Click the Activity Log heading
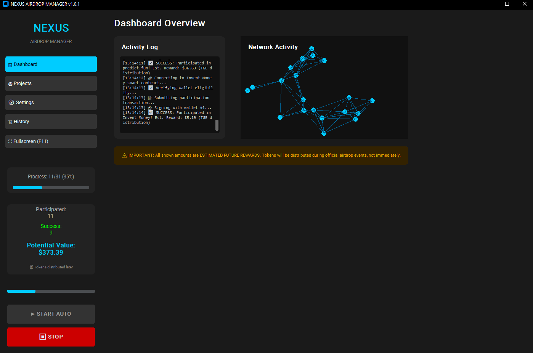Viewport: 533px width, 353px height. [140, 47]
